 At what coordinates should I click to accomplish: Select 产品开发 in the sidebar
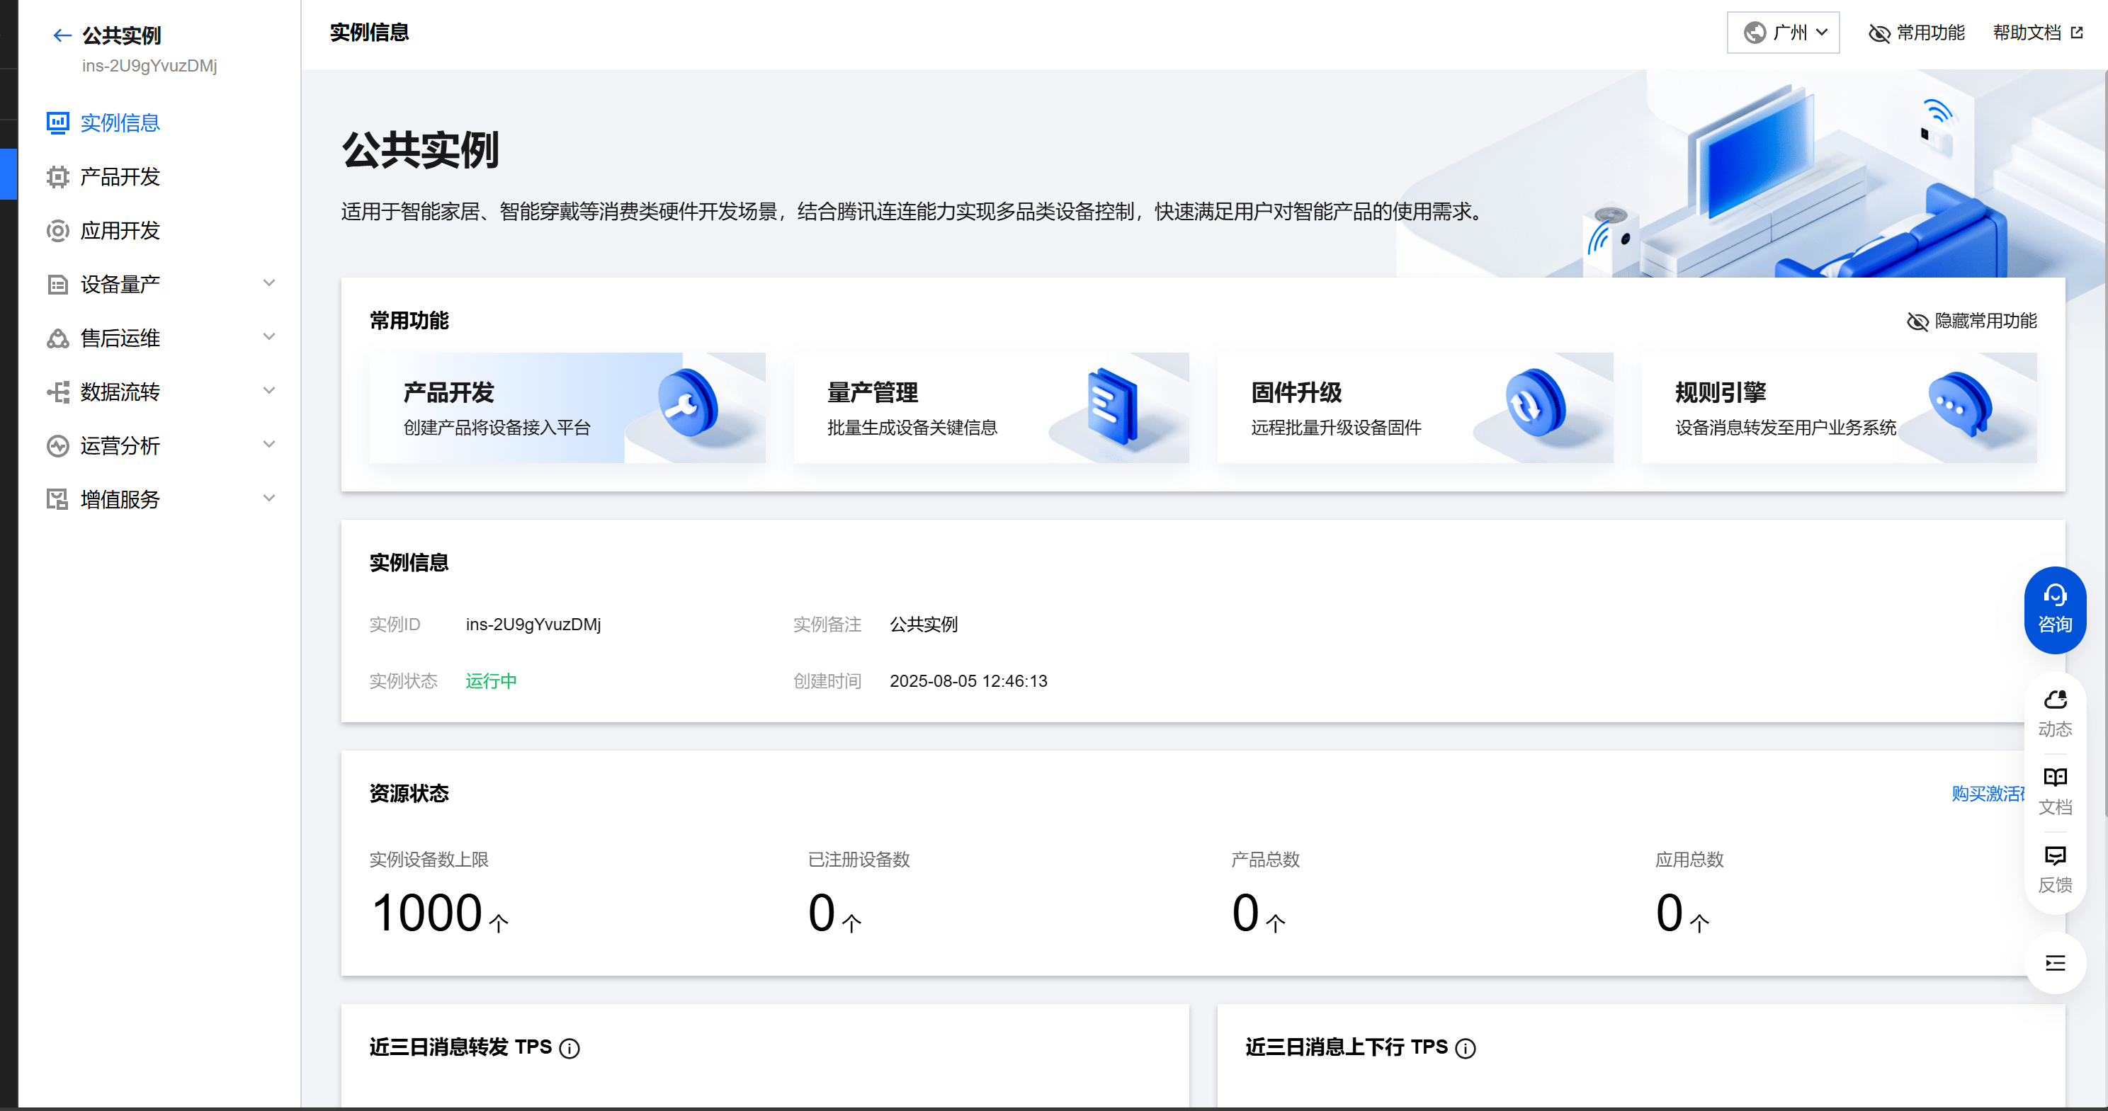pyautogui.click(x=120, y=177)
